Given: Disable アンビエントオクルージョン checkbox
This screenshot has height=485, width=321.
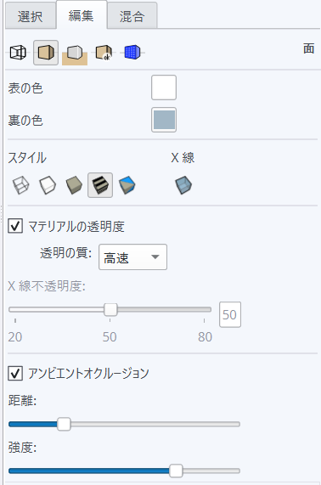Looking at the screenshot, I should point(15,373).
